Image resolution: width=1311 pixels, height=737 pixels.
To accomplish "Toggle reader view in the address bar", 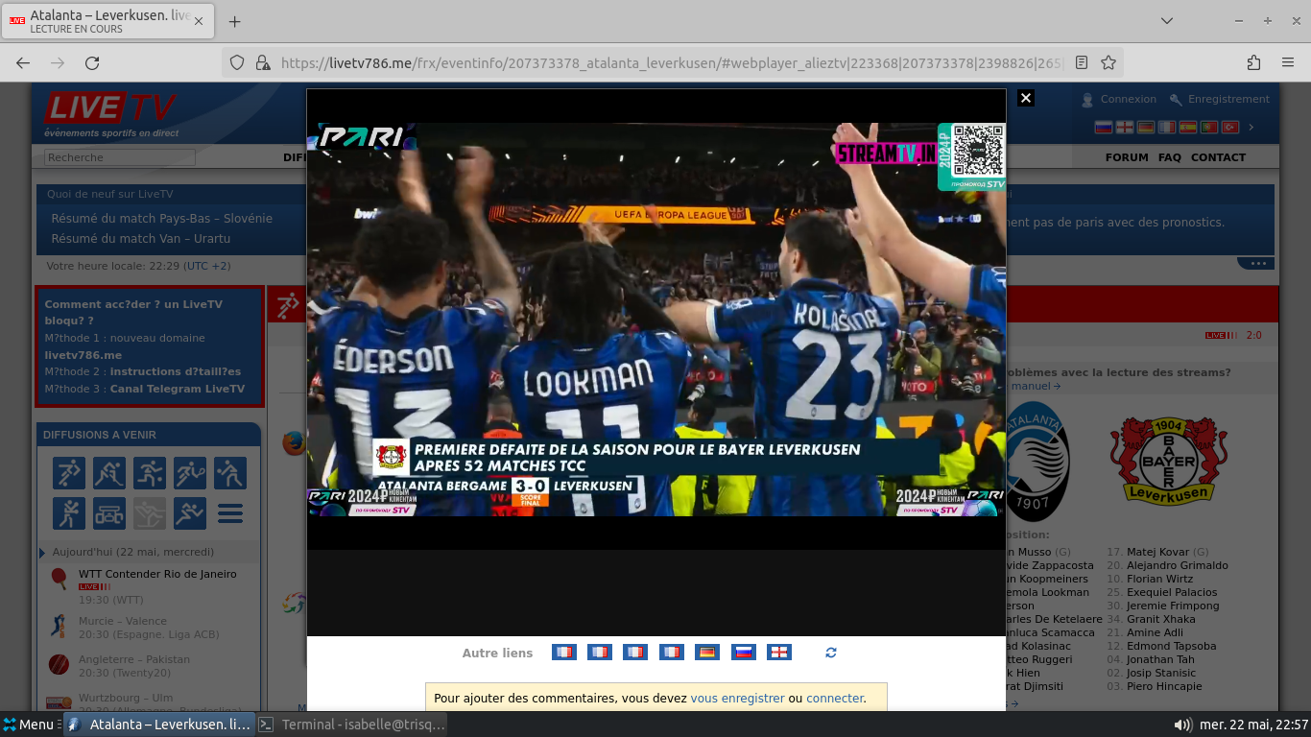I will (1082, 62).
